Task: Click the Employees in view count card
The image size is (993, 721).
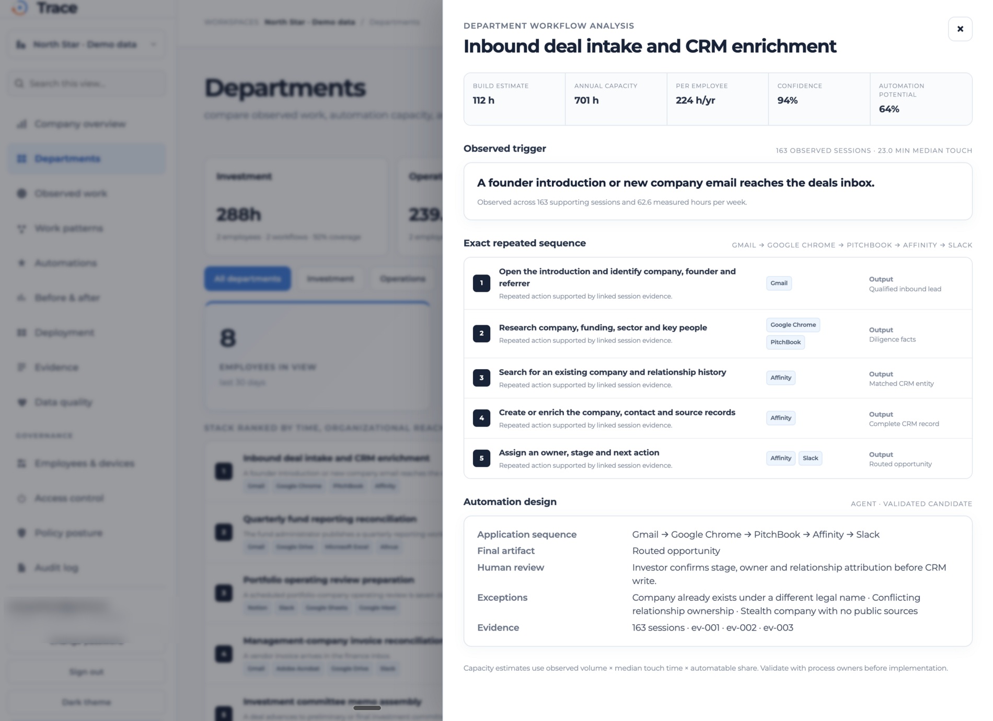Action: click(317, 356)
